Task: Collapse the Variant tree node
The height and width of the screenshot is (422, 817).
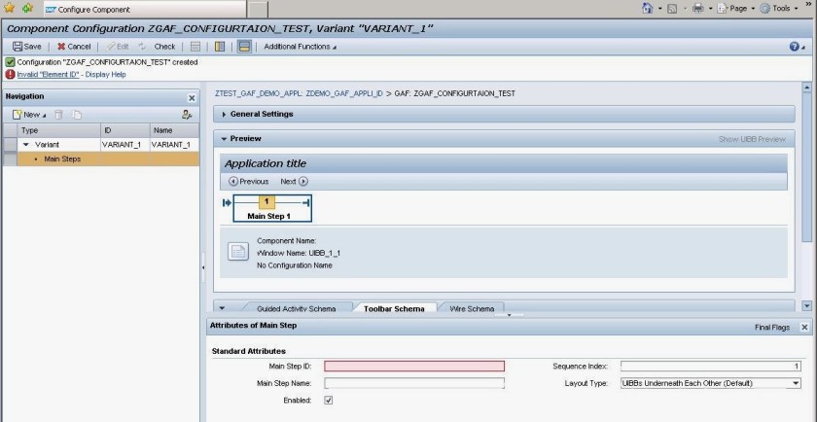Action: (x=26, y=145)
